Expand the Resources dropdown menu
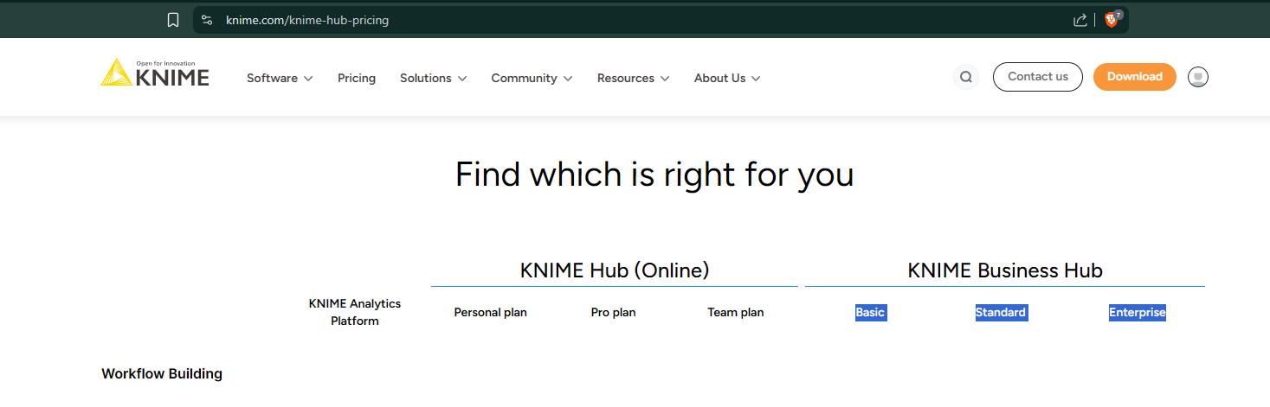 coord(633,78)
